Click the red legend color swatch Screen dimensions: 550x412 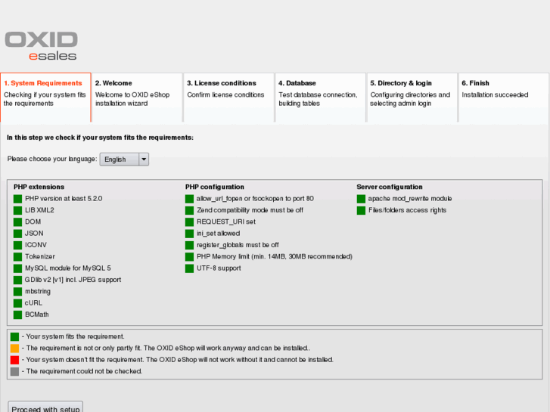(14, 360)
